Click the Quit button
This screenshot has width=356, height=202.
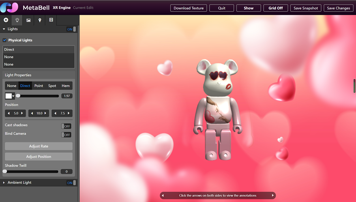(x=221, y=8)
